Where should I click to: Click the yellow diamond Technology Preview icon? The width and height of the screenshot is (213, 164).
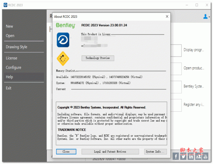point(63,58)
